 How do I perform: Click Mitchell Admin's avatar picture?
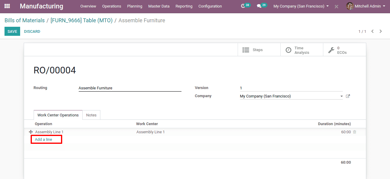coord(350,6)
